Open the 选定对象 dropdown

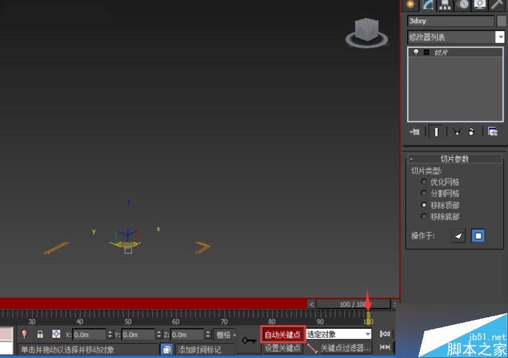pos(338,334)
